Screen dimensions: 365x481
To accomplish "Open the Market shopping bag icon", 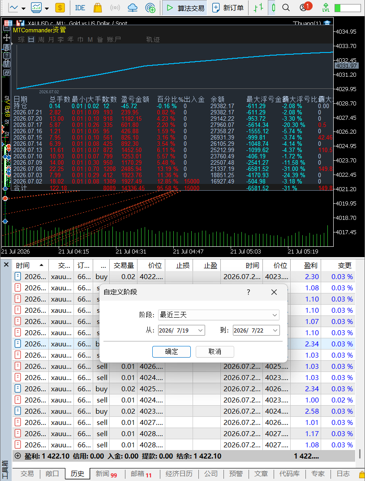I will 98,8.
